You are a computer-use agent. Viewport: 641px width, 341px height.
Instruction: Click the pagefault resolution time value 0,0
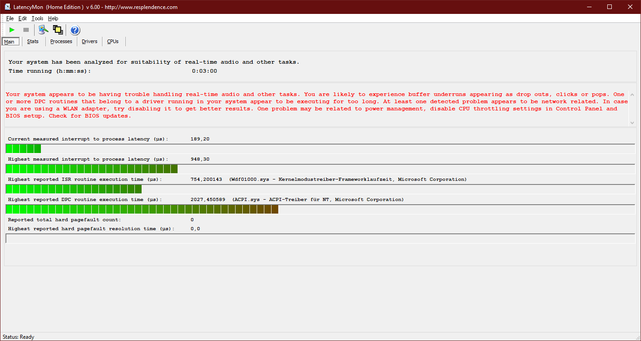coord(195,229)
